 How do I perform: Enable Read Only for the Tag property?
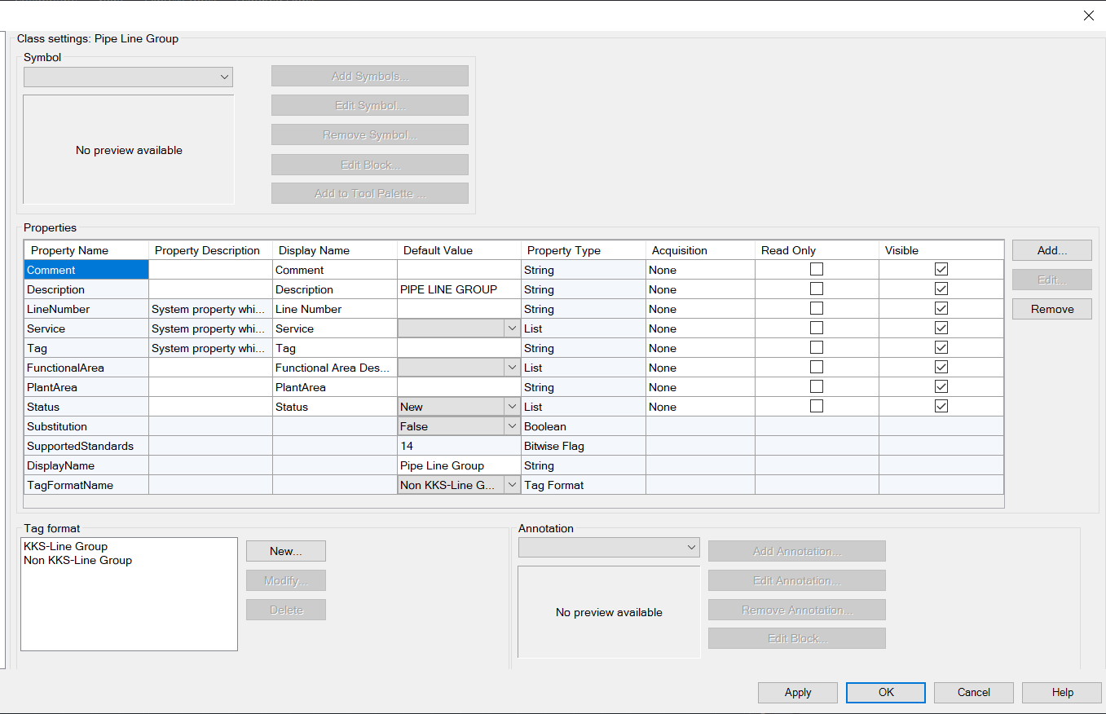pos(816,346)
